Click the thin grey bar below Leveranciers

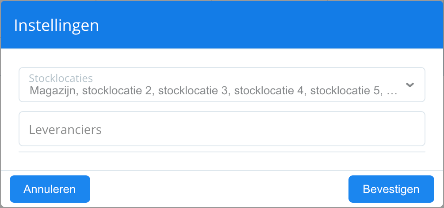222,152
